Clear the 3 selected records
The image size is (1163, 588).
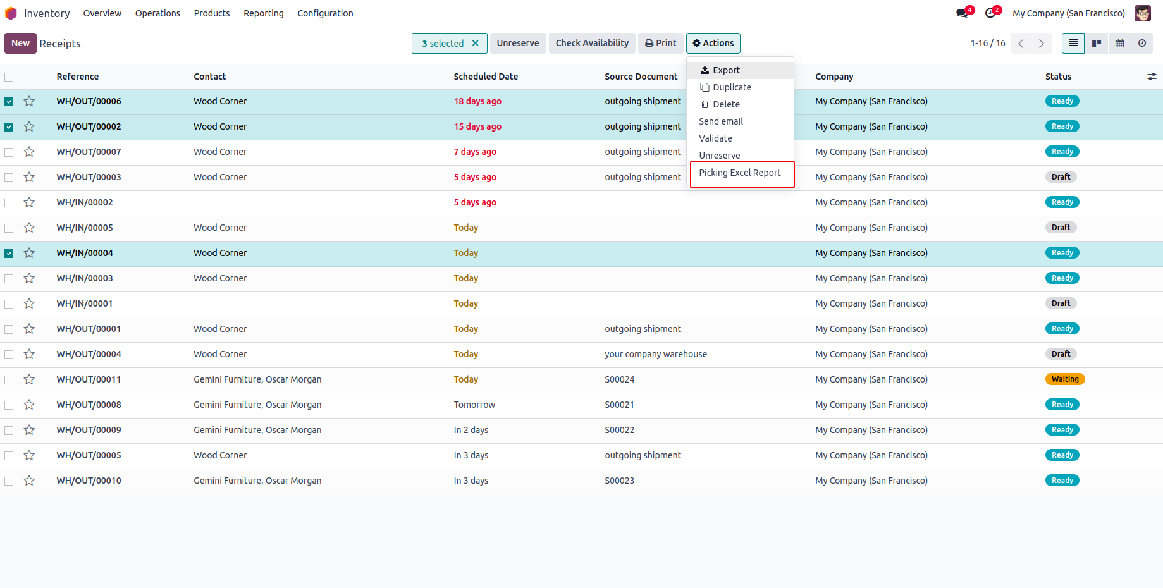pos(475,43)
